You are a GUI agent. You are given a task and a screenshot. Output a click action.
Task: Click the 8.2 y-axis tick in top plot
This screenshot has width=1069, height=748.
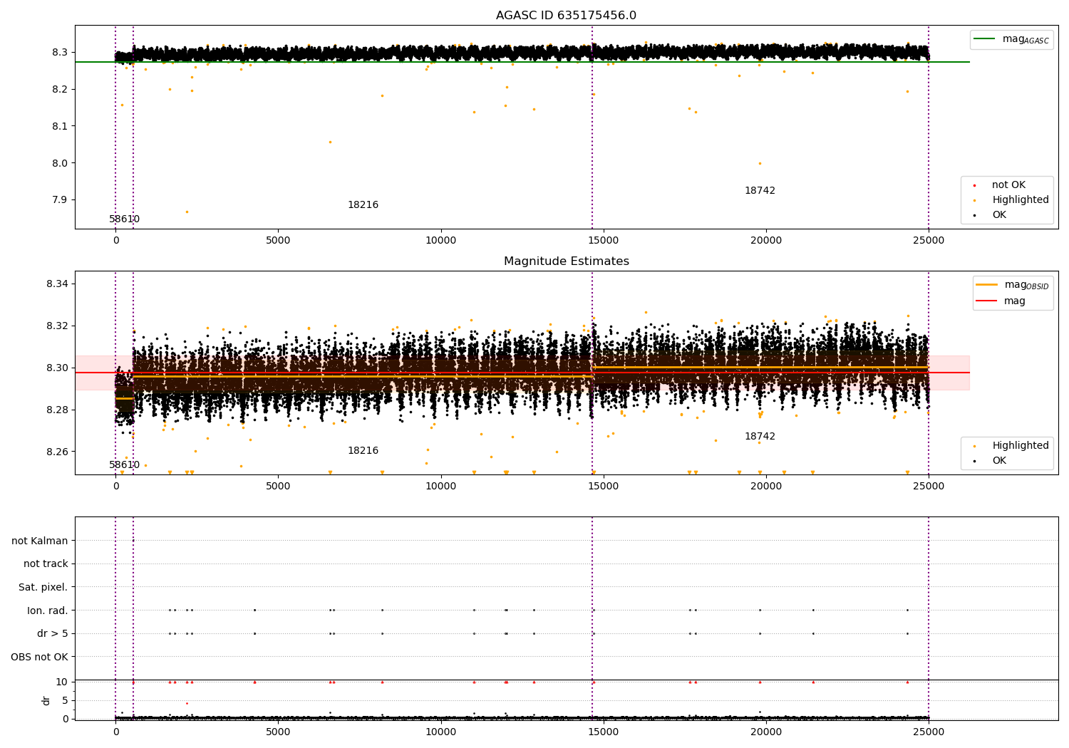(x=60, y=90)
